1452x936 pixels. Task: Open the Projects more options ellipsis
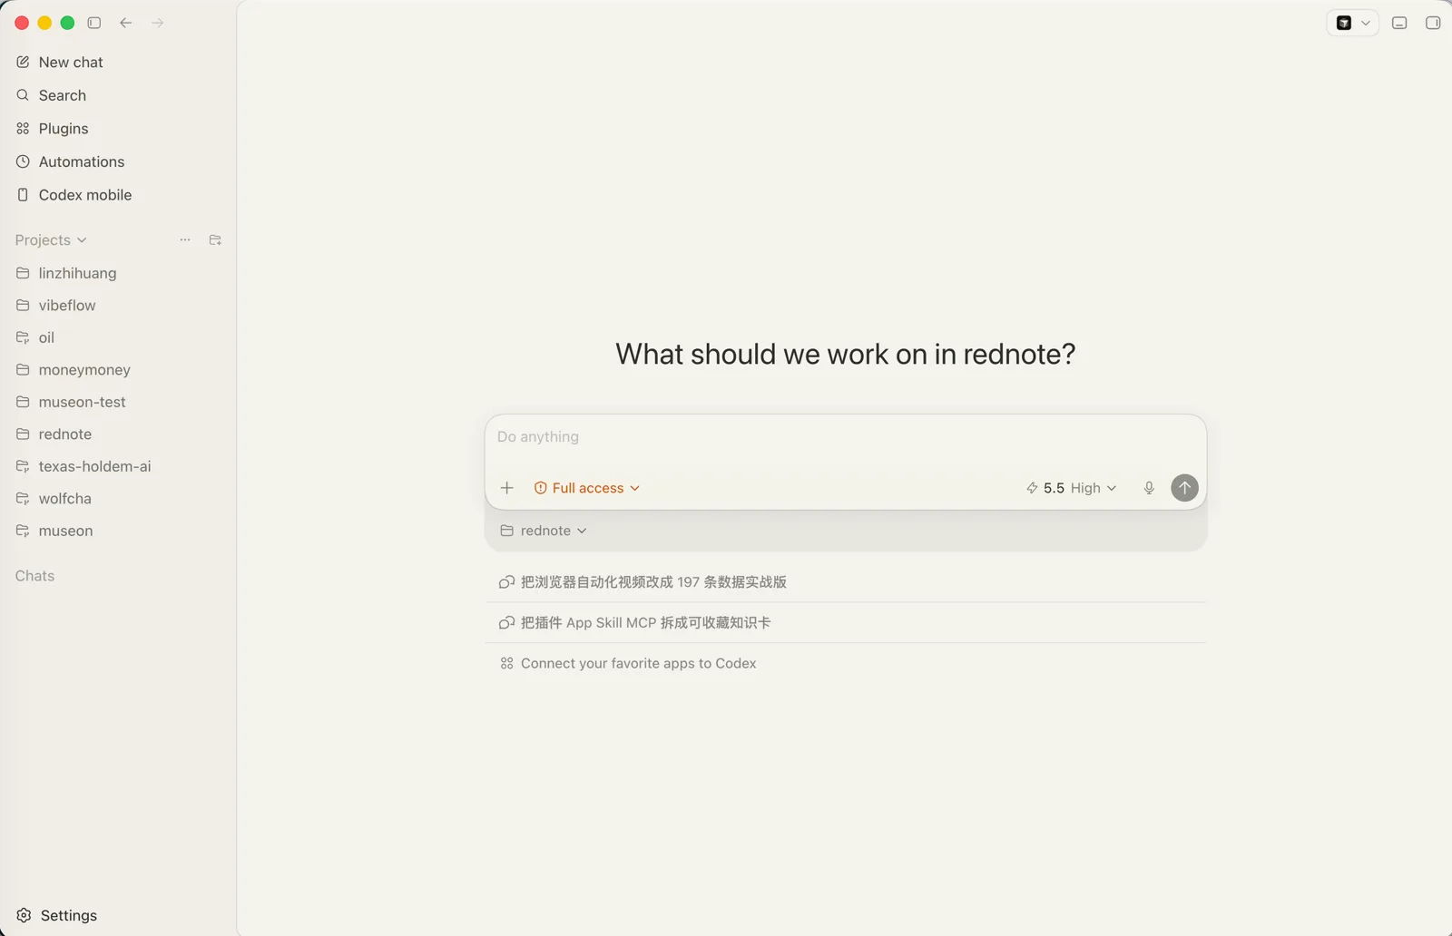(x=185, y=240)
